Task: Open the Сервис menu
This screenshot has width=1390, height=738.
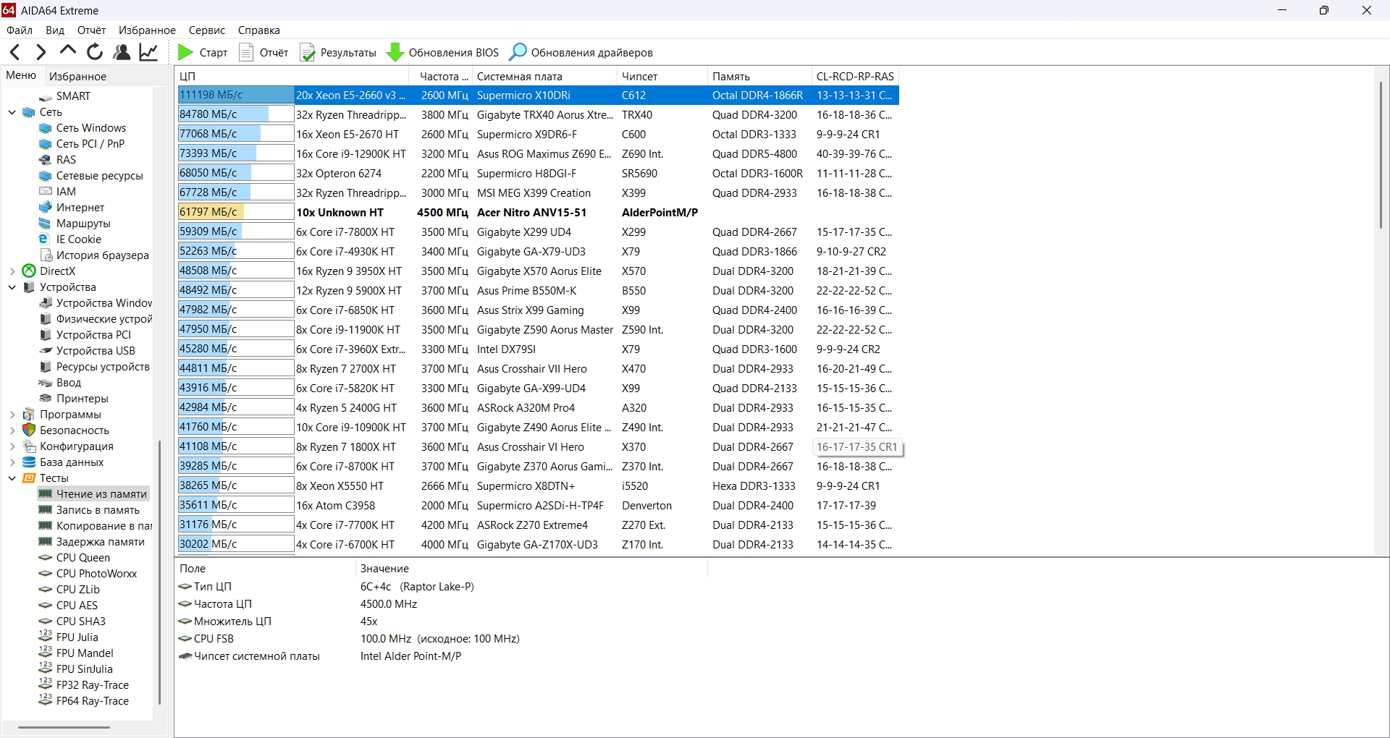Action: (207, 30)
